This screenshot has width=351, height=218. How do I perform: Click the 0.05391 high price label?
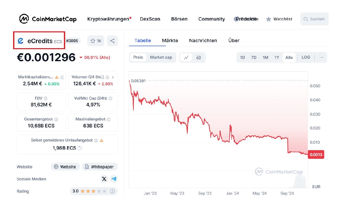tap(138, 81)
